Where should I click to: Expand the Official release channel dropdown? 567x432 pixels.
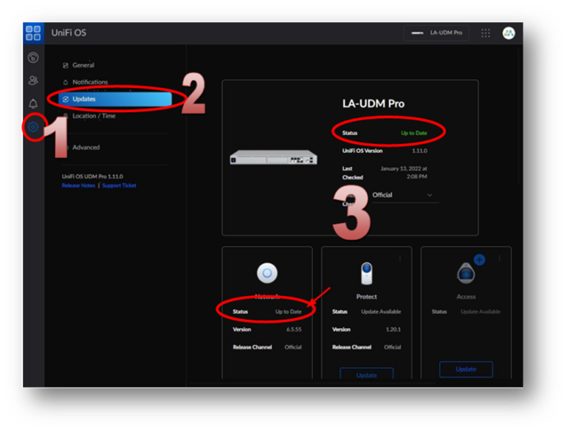click(x=405, y=196)
